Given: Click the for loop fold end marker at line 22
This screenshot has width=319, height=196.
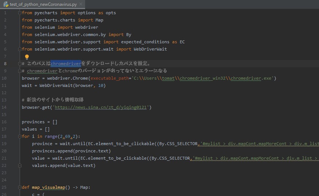Looking at the screenshot, I should point(20,165).
